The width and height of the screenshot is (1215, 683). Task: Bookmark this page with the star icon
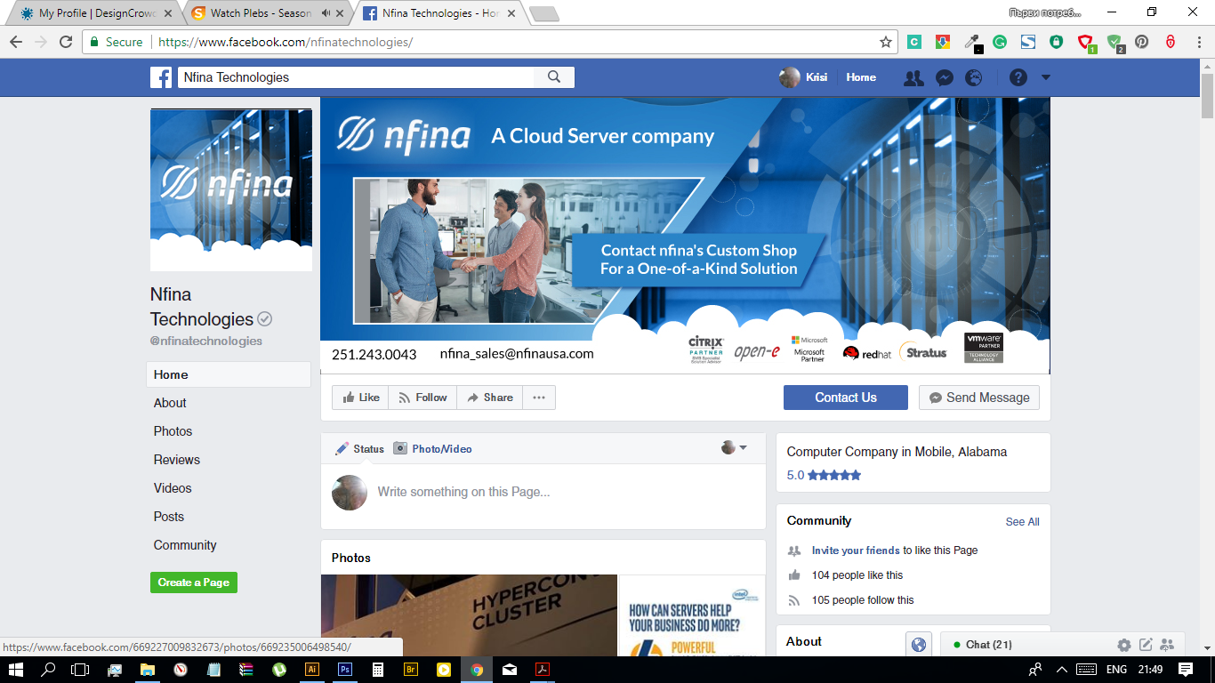click(886, 42)
